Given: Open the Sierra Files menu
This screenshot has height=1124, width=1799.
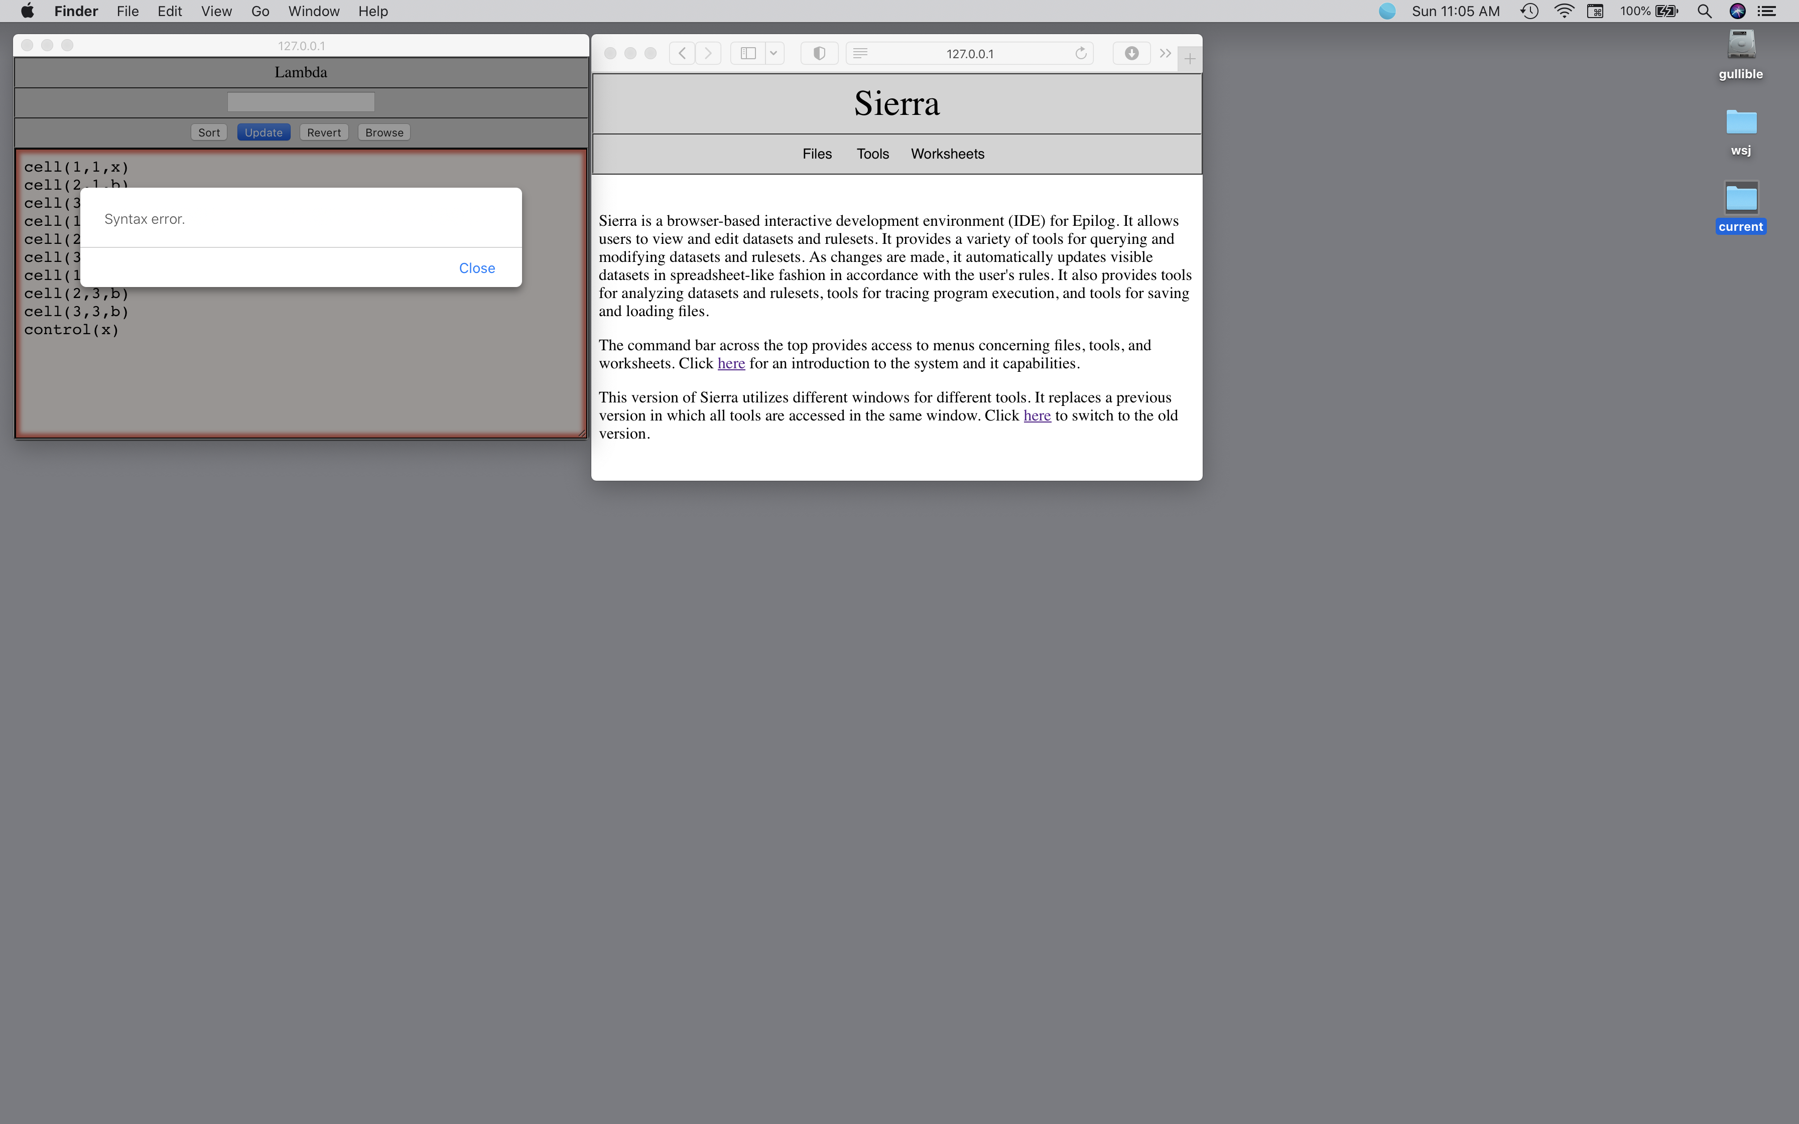Looking at the screenshot, I should (x=817, y=154).
